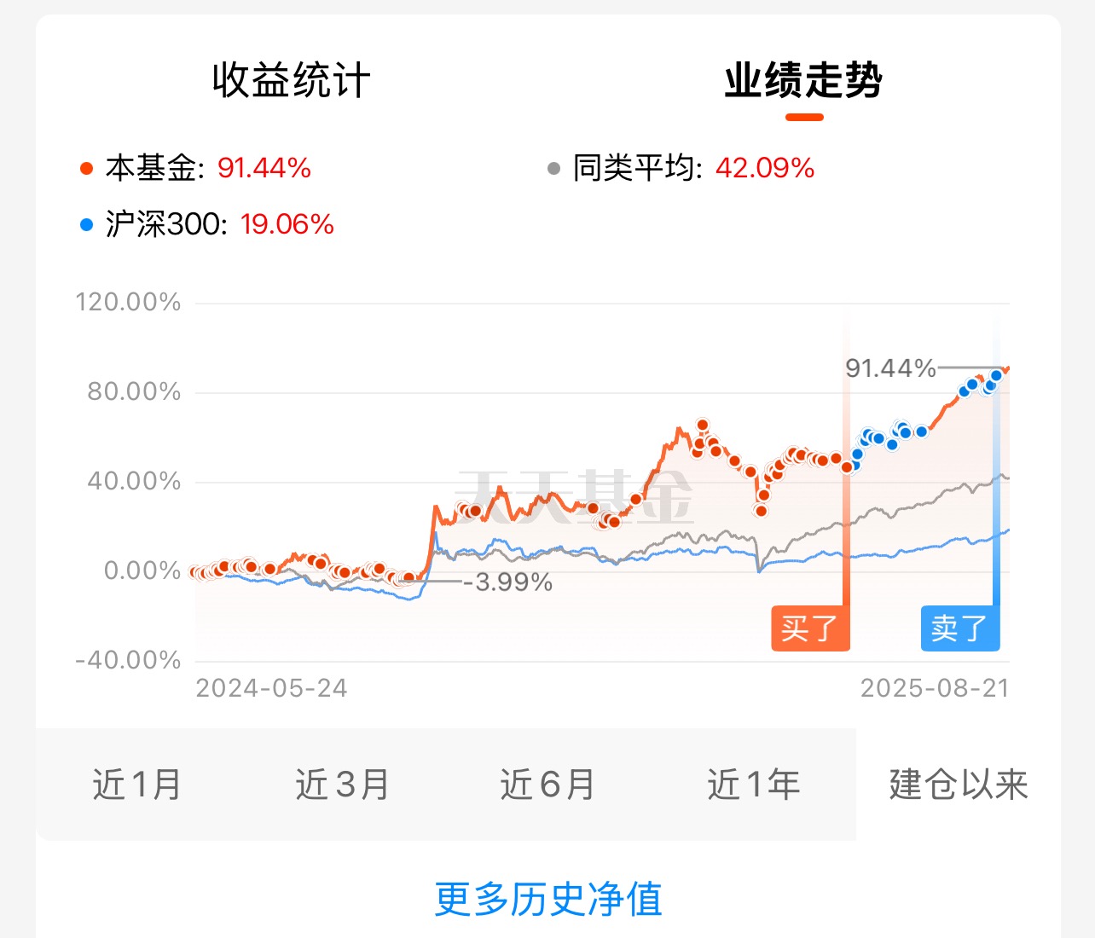Image resolution: width=1095 pixels, height=938 pixels.
Task: Click the 2024-05-24 start date label
Action: click(x=271, y=688)
